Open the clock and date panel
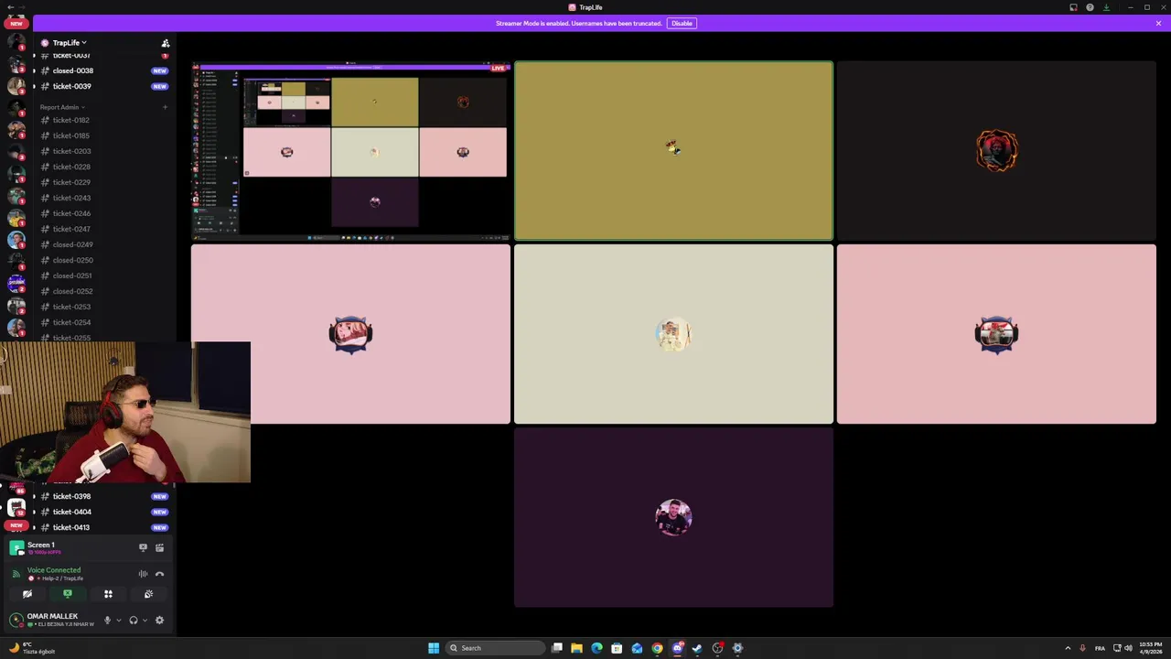The width and height of the screenshot is (1171, 659). pos(1151,648)
